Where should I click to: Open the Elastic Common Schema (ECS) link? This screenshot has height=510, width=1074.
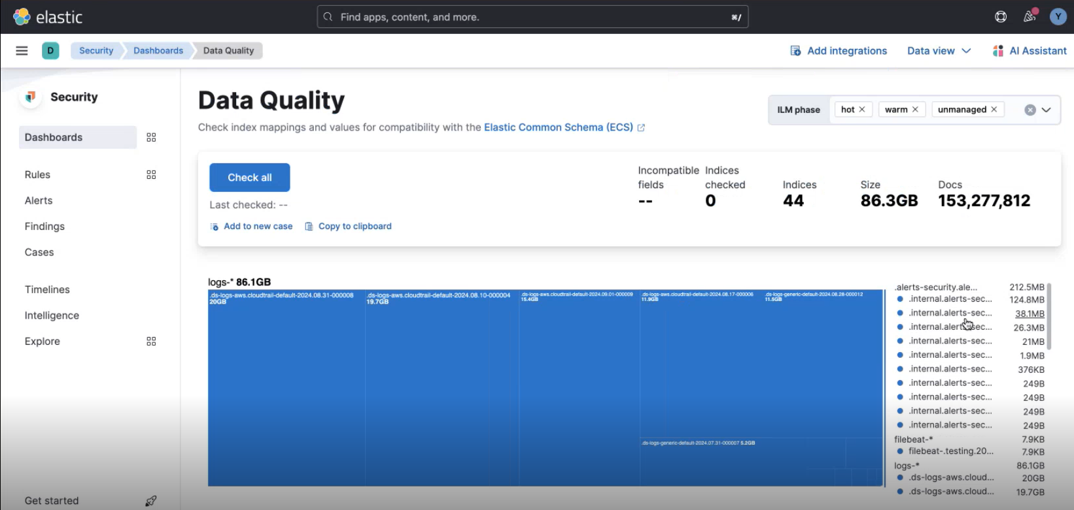pos(564,127)
